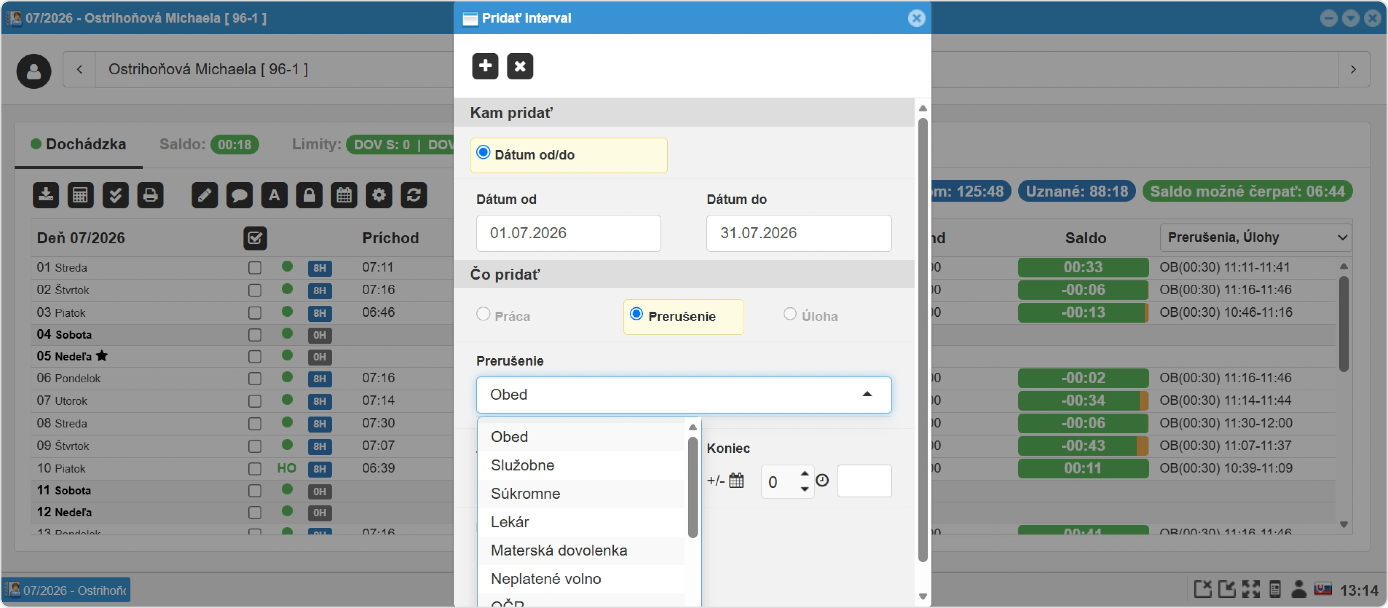Switch to the Dochádzka tab
This screenshot has height=608, width=1388.
[79, 144]
